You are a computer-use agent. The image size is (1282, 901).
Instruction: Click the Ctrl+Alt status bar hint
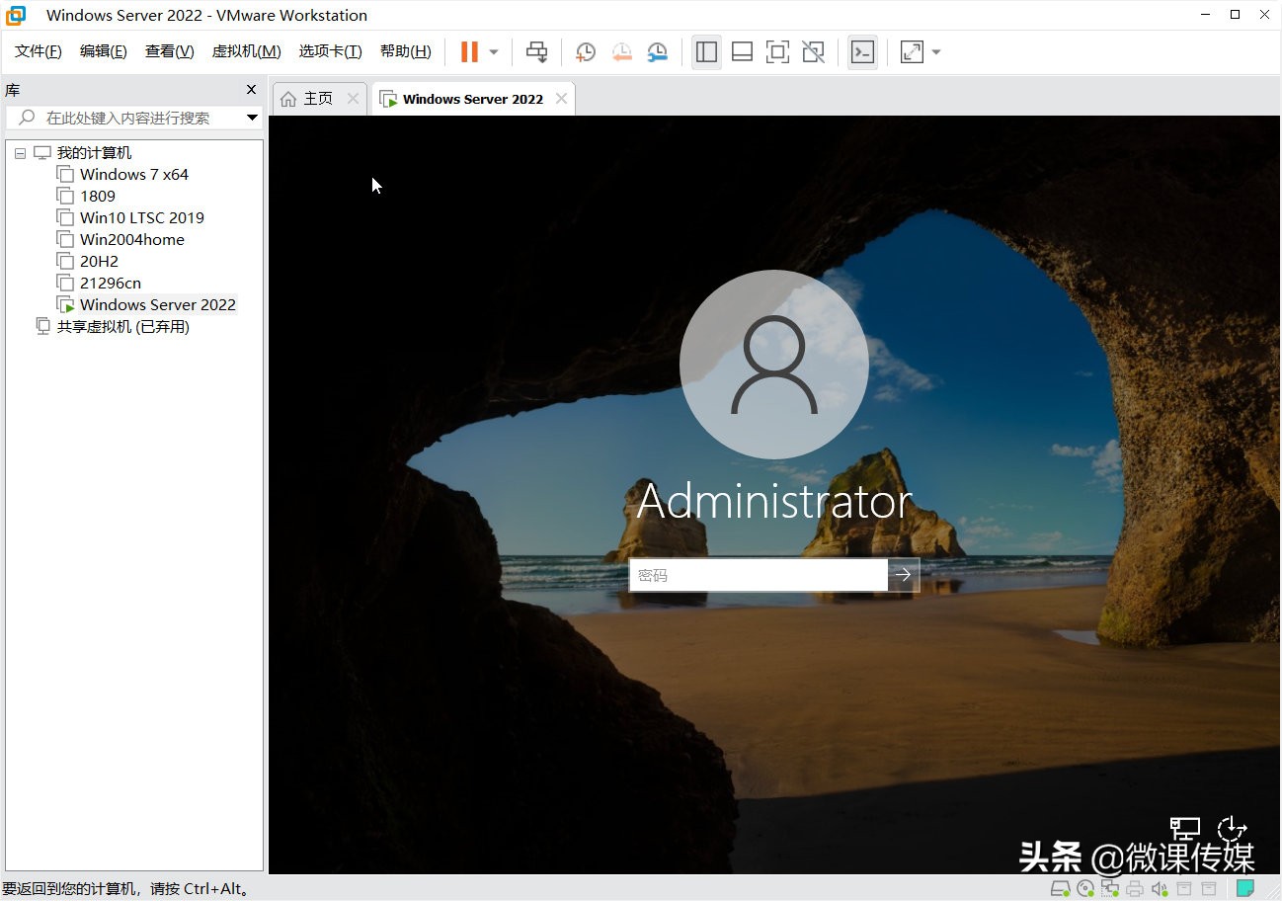[x=127, y=889]
